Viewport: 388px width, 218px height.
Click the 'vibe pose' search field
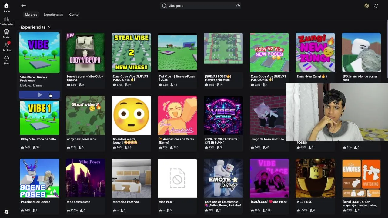(x=201, y=6)
